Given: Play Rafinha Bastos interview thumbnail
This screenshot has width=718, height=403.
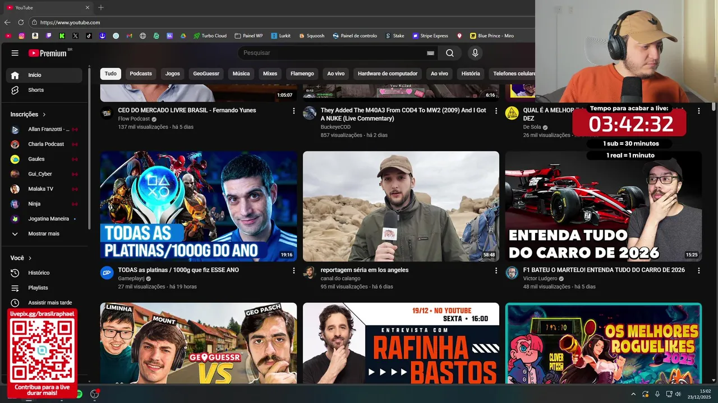Looking at the screenshot, I should (x=401, y=343).
